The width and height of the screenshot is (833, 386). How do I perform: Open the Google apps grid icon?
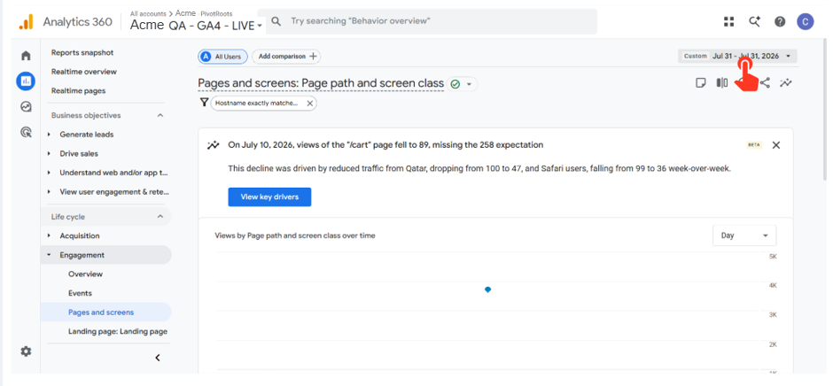[x=728, y=21]
